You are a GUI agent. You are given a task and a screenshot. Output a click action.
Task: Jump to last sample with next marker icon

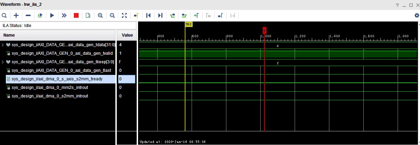(x=160, y=15)
